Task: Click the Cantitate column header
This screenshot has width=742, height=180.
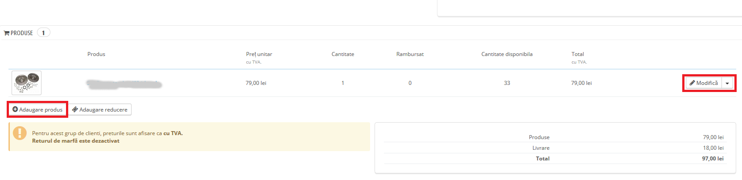Action: pyautogui.click(x=342, y=54)
